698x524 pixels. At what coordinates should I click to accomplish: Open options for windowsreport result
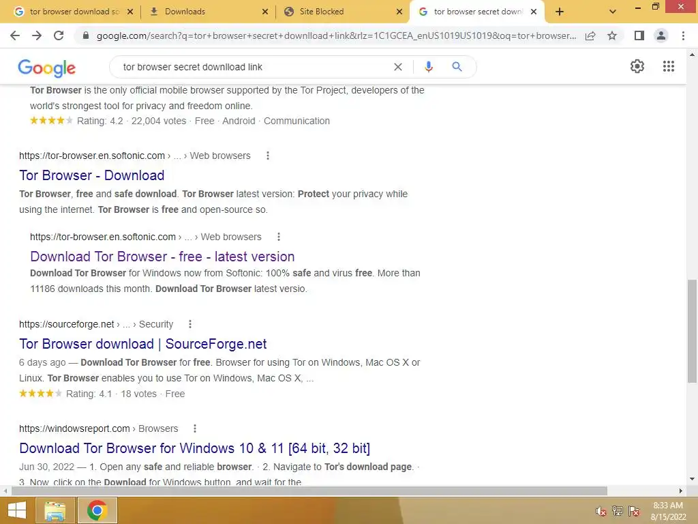[x=194, y=428]
